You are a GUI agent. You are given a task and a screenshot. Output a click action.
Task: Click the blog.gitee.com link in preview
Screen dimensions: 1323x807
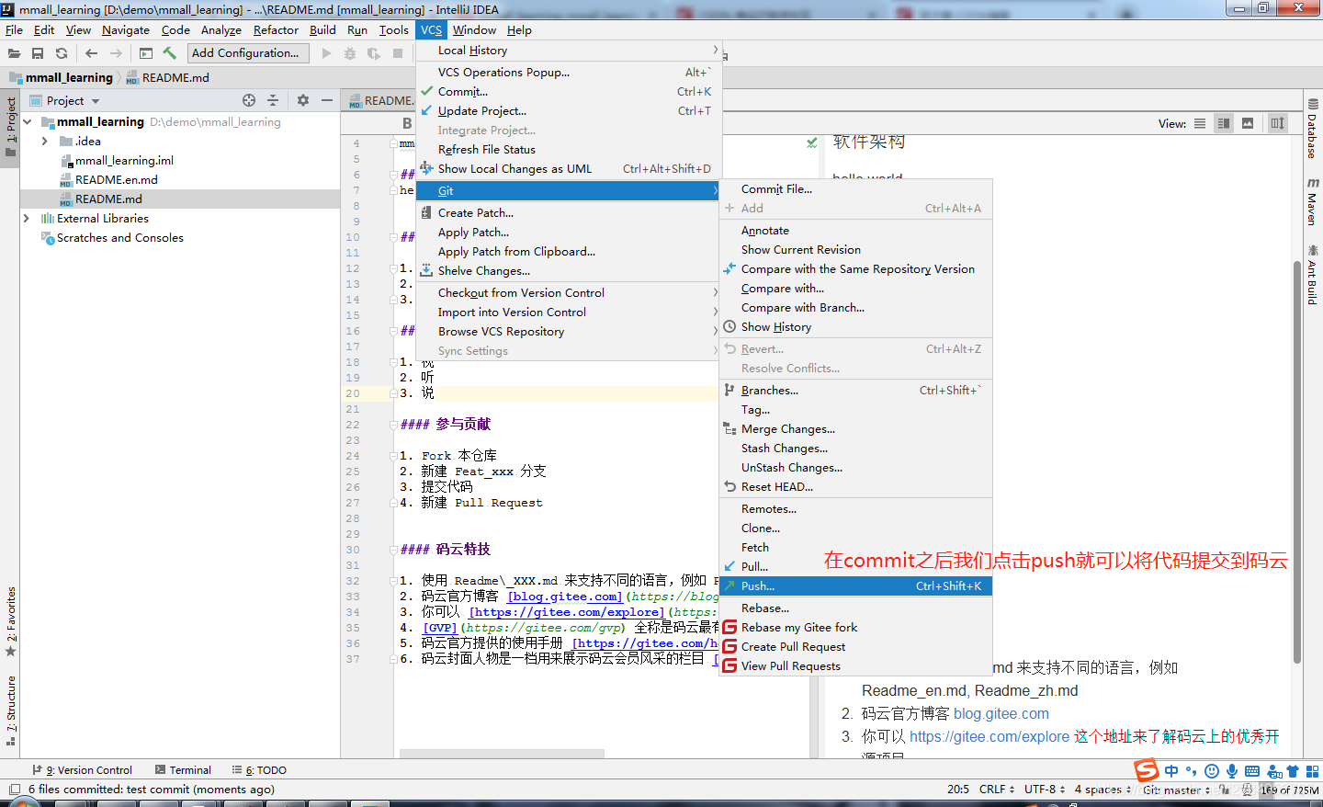pyautogui.click(x=1001, y=713)
